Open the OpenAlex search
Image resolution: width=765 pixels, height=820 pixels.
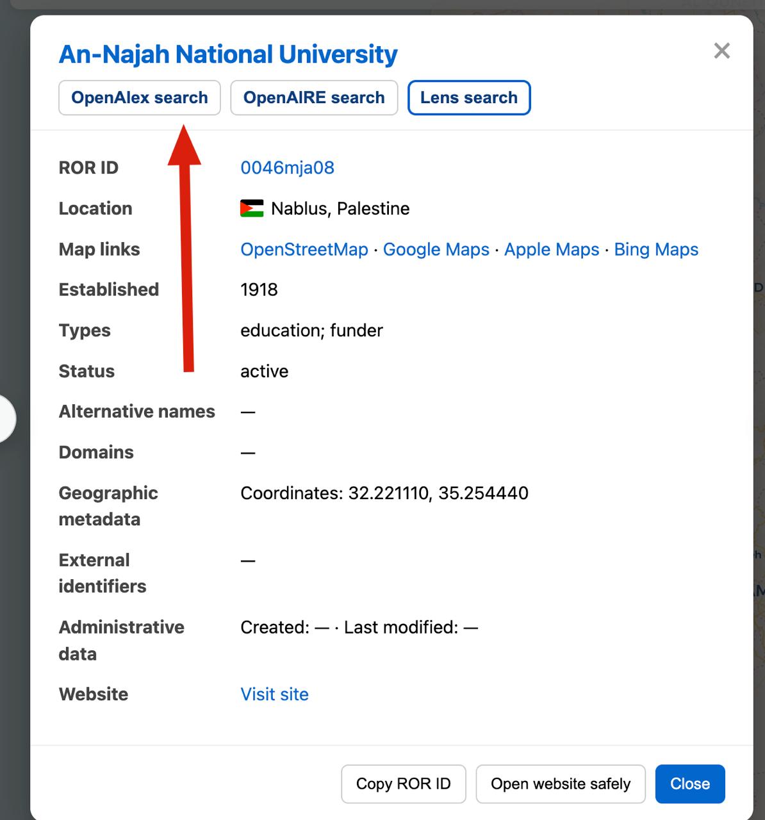[x=139, y=98]
